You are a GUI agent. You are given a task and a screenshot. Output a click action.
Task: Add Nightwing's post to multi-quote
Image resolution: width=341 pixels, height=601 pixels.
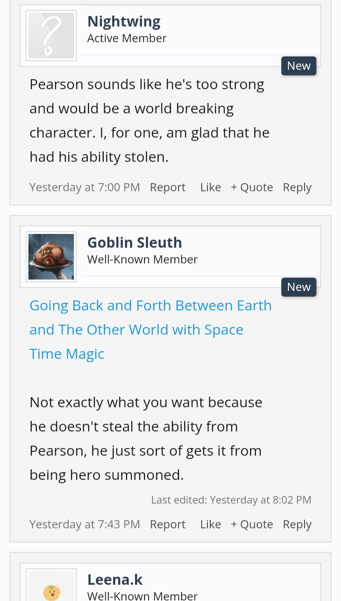(252, 188)
